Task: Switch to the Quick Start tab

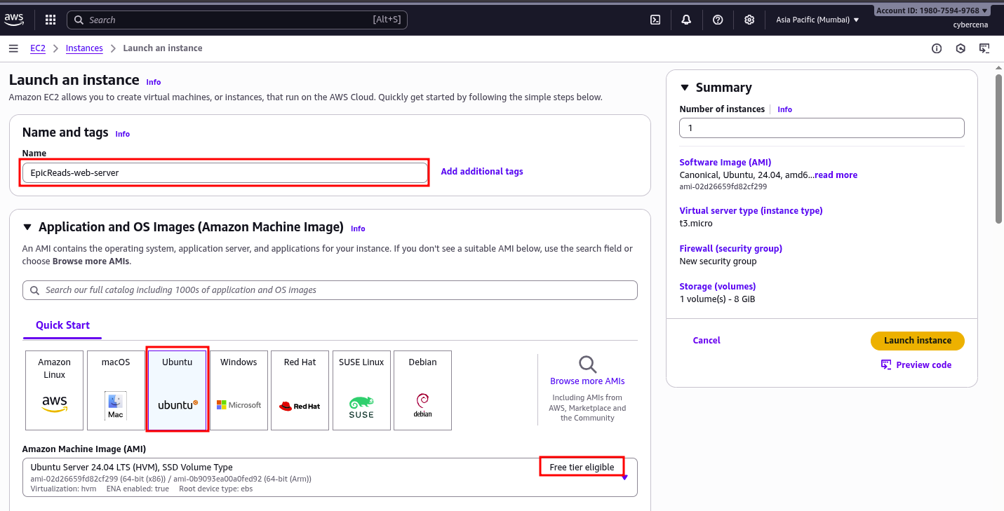Action: (x=63, y=325)
